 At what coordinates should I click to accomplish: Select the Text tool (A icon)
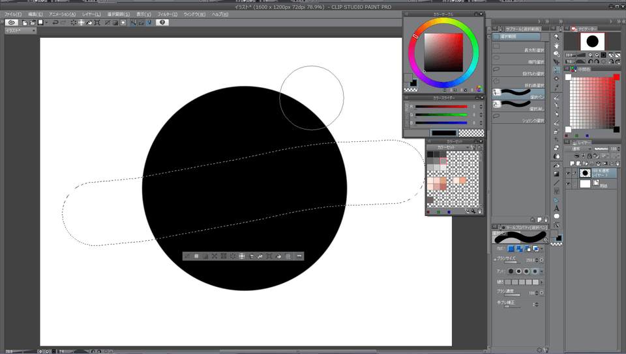(556, 208)
